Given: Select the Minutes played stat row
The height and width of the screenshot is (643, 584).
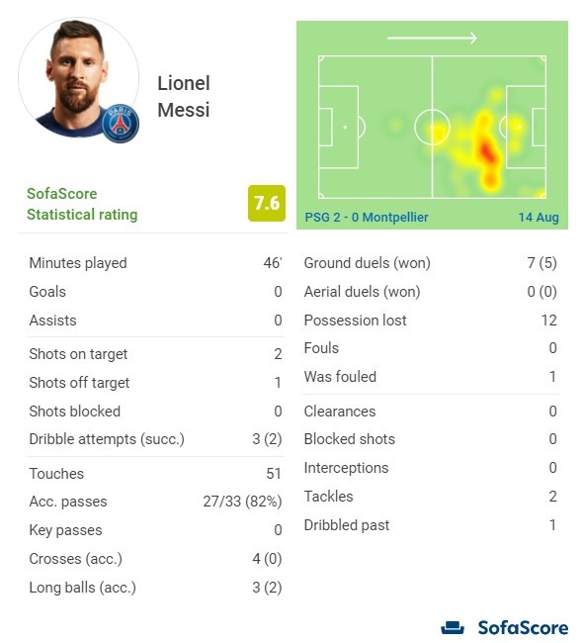Looking at the screenshot, I should (155, 263).
